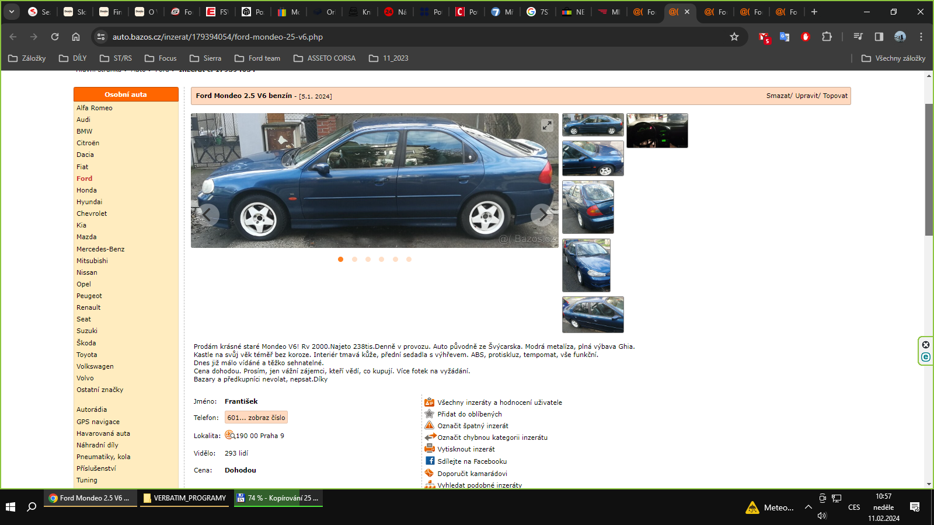Open the Sierra bookmarks folder

click(205, 58)
